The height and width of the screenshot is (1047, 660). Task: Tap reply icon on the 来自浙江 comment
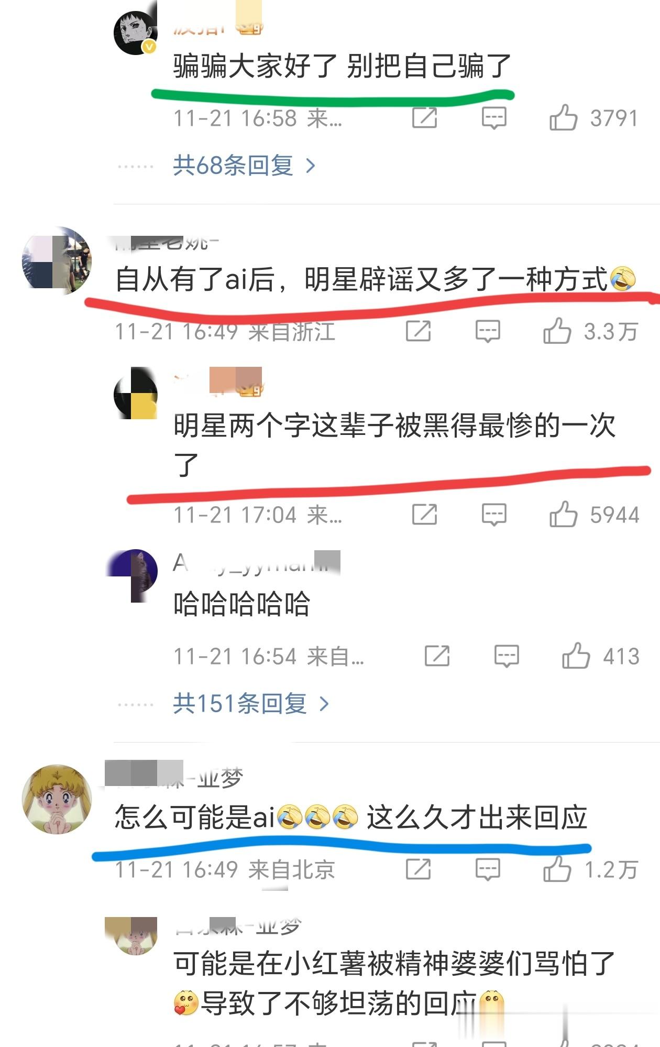(x=488, y=331)
